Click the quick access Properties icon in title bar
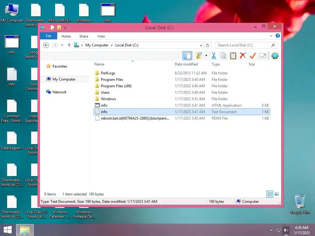 (x=52, y=28)
